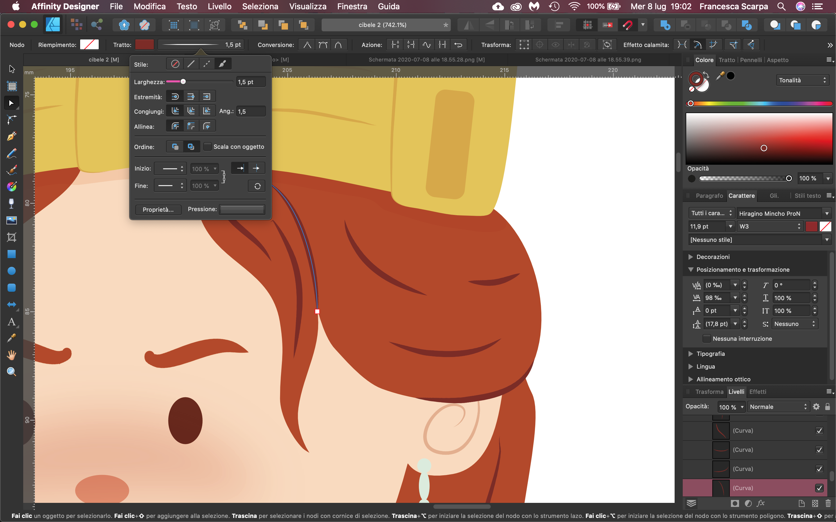
Task: Select no-stroke style option
Action: [175, 64]
